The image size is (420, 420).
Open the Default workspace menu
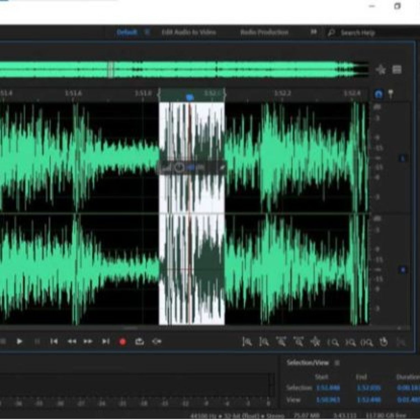pyautogui.click(x=147, y=32)
